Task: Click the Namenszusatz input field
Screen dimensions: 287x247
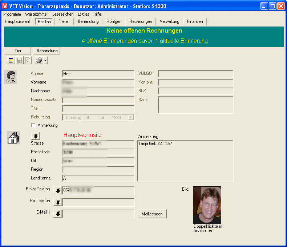Action: (98, 100)
